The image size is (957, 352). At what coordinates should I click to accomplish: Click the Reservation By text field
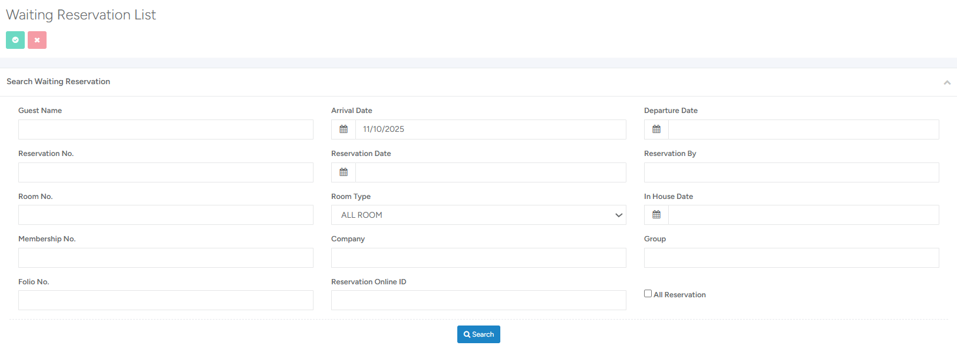point(791,172)
